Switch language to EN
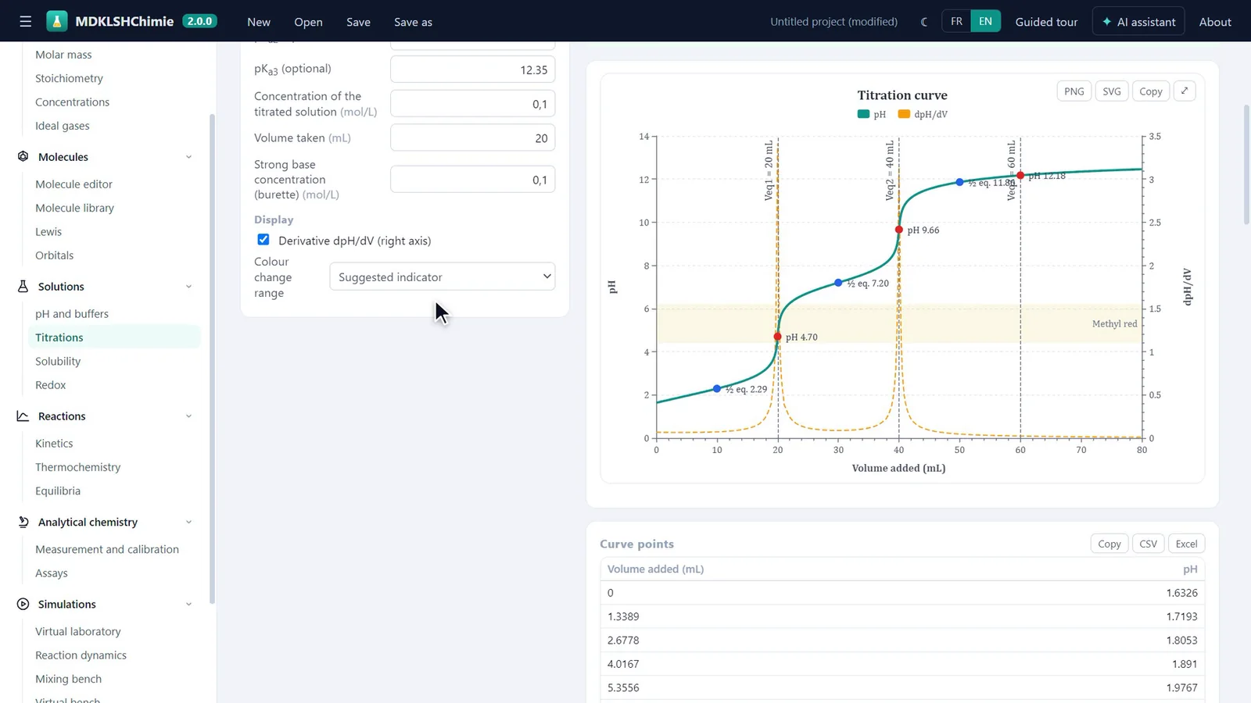1251x703 pixels. (985, 22)
